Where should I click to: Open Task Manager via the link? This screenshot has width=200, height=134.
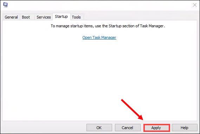tap(99, 37)
